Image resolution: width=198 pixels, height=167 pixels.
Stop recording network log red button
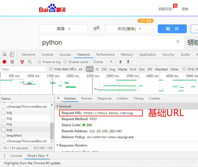pyautogui.click(x=4, y=62)
